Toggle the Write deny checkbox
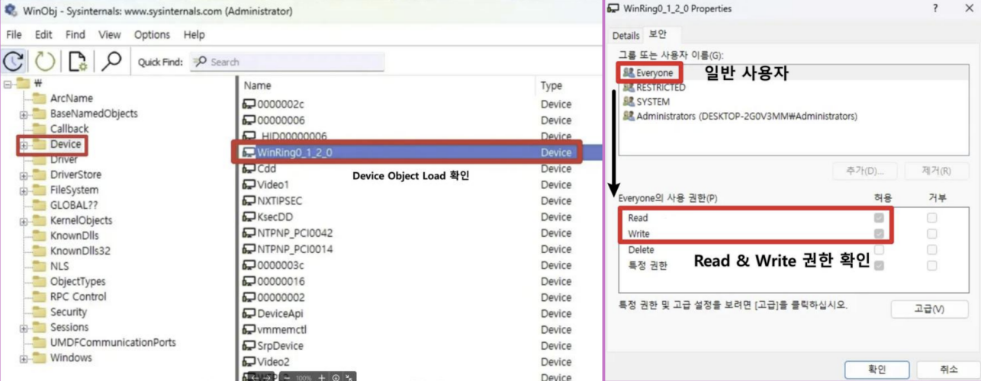The height and width of the screenshot is (381, 981). (x=931, y=234)
